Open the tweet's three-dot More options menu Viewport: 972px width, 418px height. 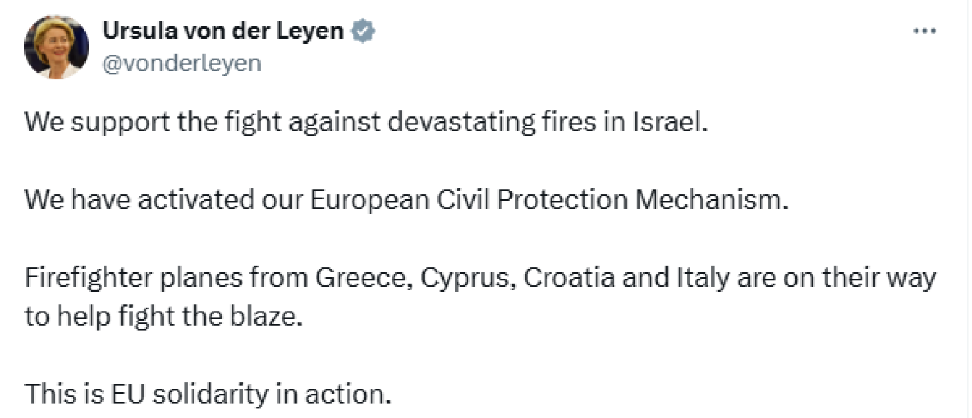tap(925, 31)
